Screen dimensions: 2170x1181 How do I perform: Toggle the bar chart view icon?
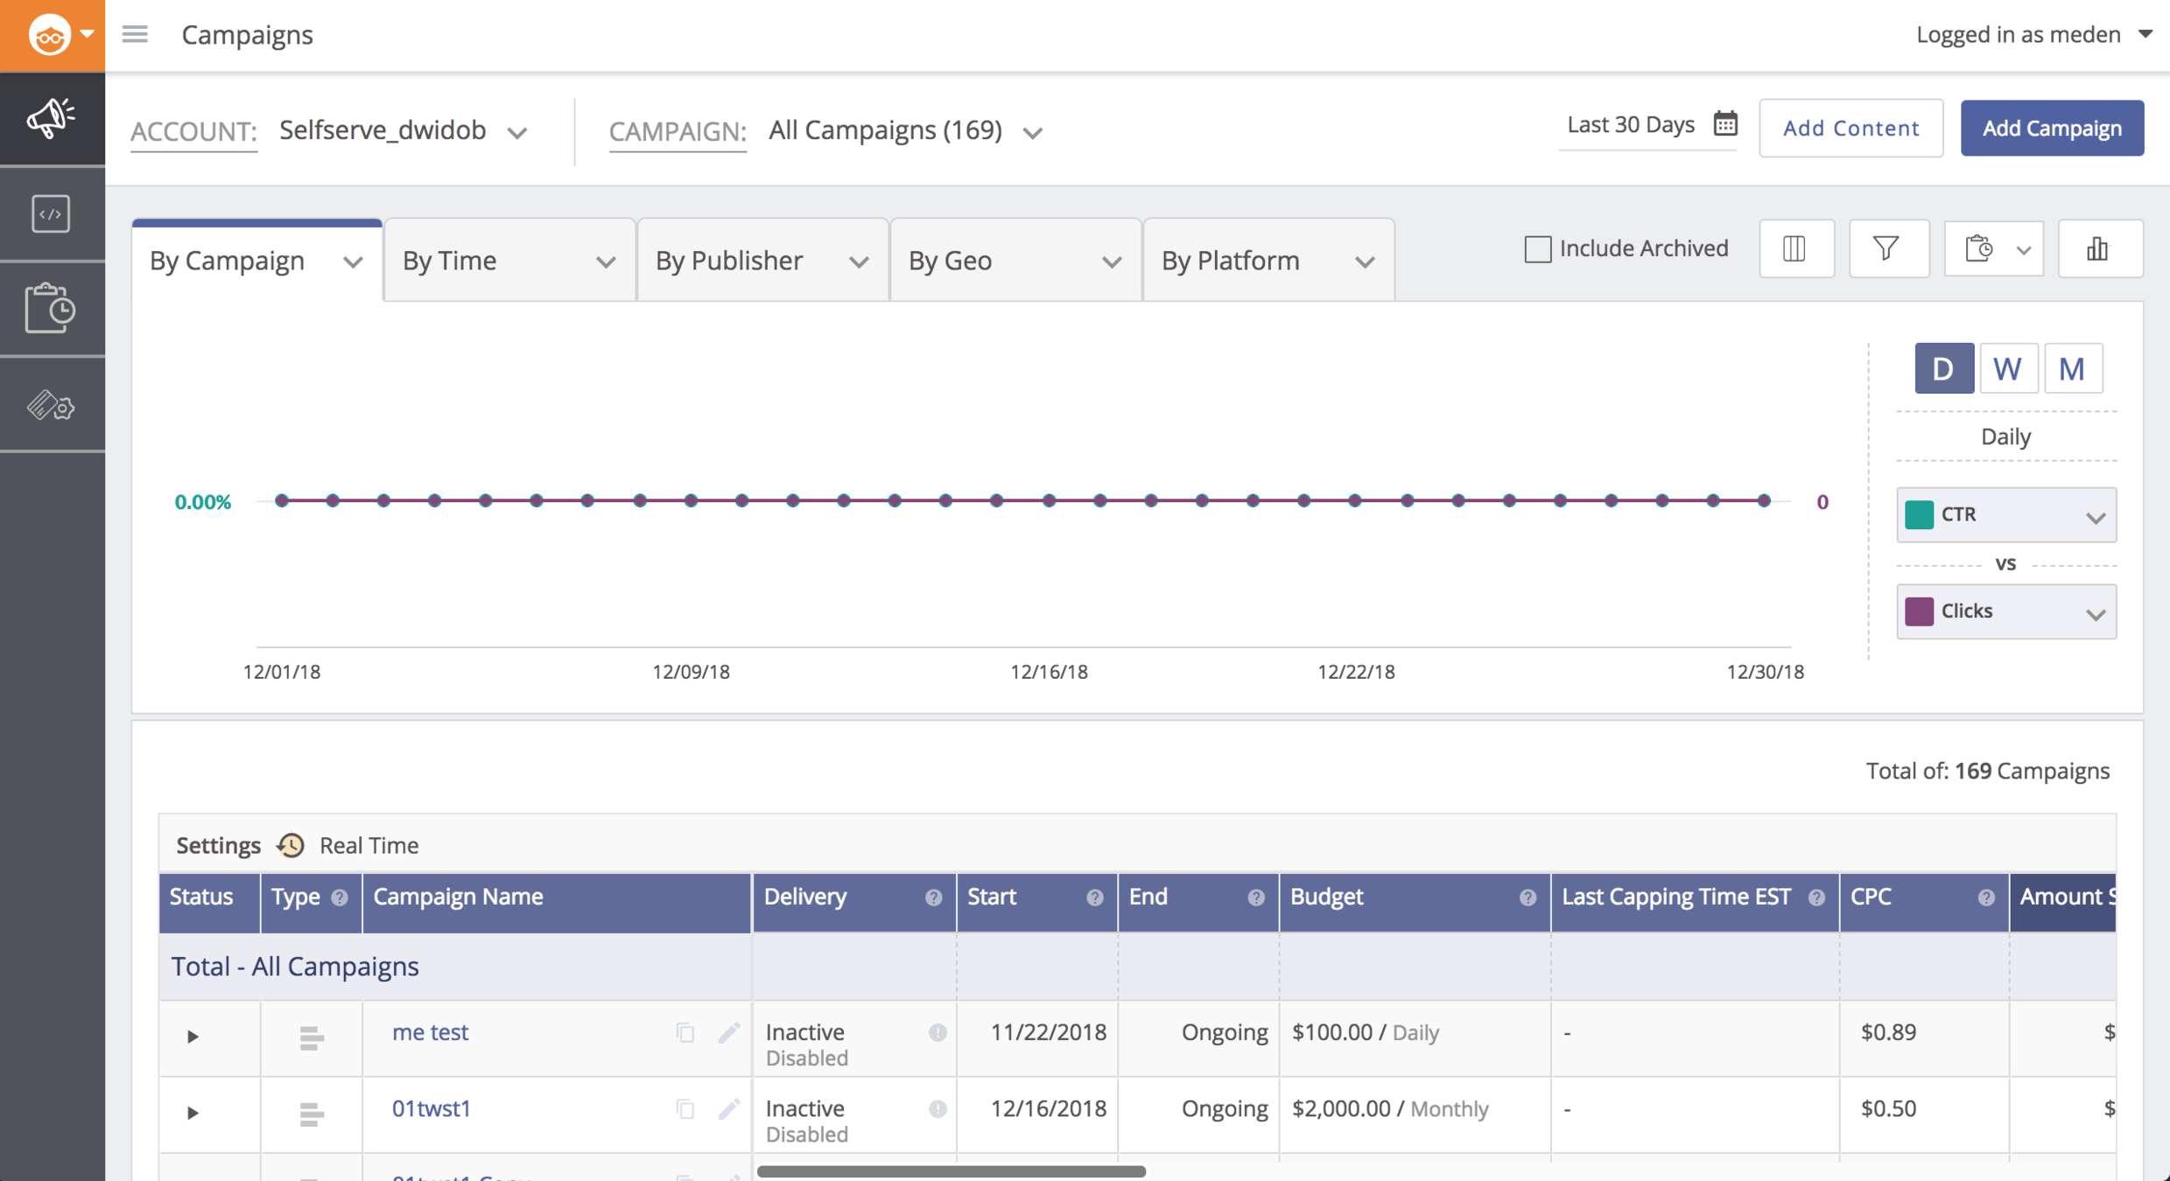click(2097, 249)
